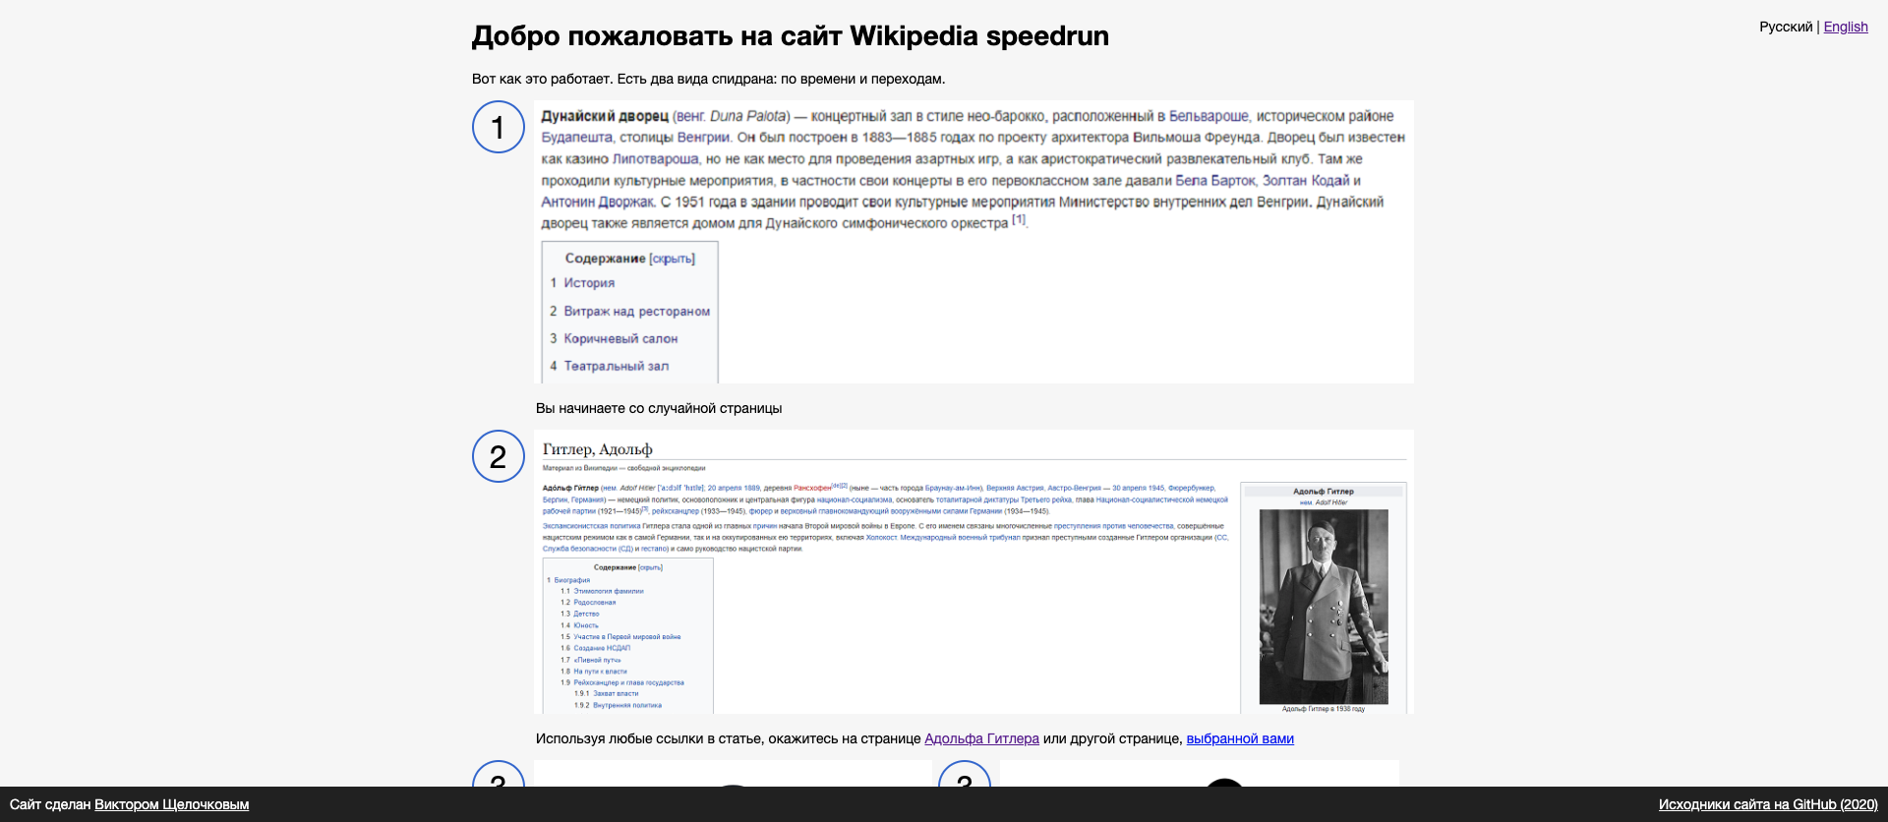Open the 'Адольфа Гитлера' link
This screenshot has width=1888, height=822.
coord(981,738)
